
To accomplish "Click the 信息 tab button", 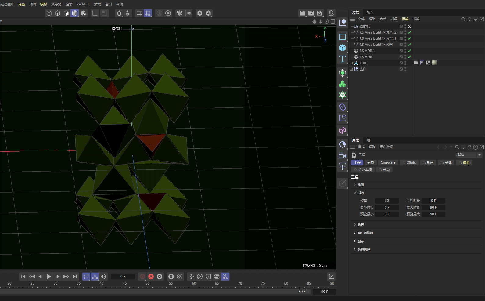I will coord(371,163).
